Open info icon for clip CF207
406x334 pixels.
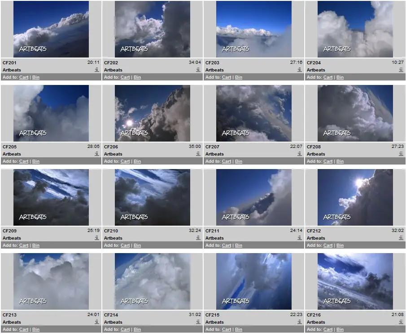(x=300, y=154)
